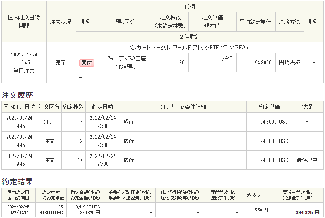Click the 注文状況 column header

coord(60,22)
